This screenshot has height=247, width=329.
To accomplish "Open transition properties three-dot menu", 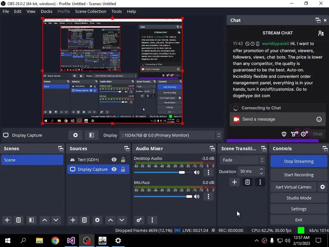I will pyautogui.click(x=260, y=182).
